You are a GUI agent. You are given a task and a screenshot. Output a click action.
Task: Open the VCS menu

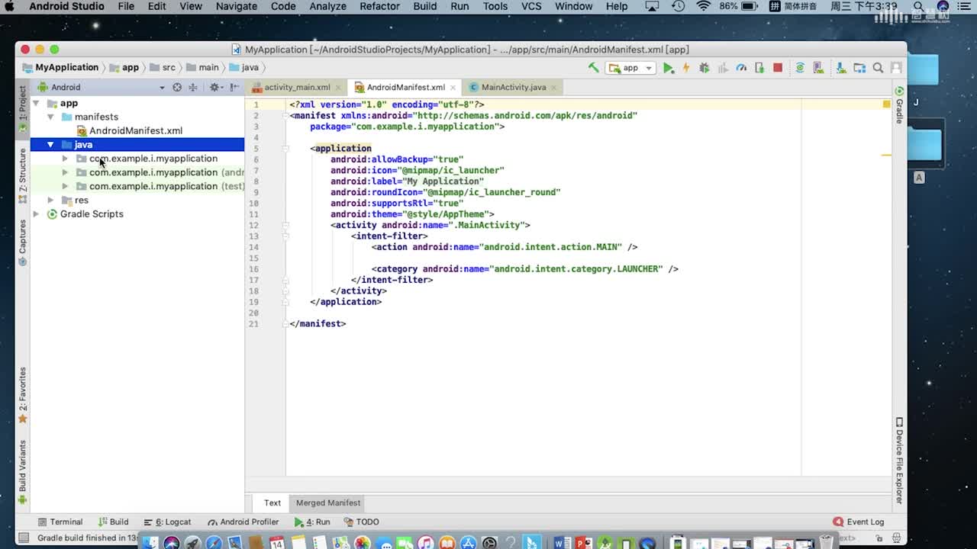tap(531, 6)
